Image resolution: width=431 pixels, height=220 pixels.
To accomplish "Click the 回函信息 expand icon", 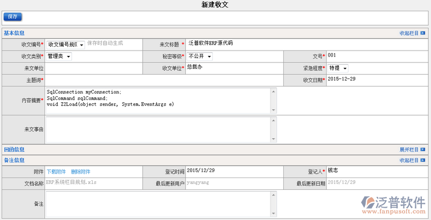I will pos(423,150).
